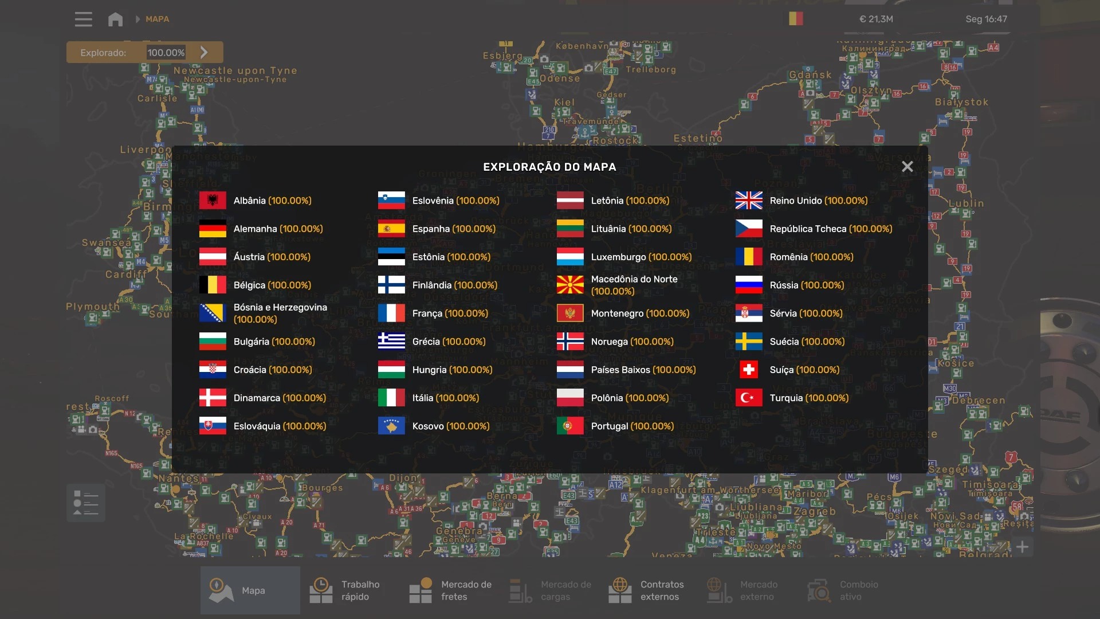The height and width of the screenshot is (619, 1100).
Task: Click the Espanha flag icon
Action: (391, 229)
